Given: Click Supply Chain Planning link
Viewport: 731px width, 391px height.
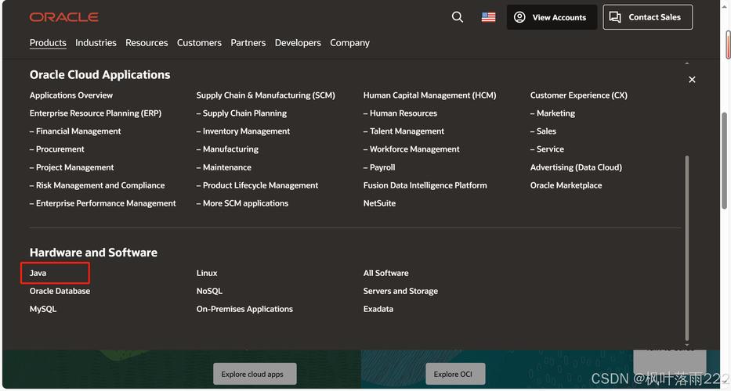Looking at the screenshot, I should coord(241,113).
